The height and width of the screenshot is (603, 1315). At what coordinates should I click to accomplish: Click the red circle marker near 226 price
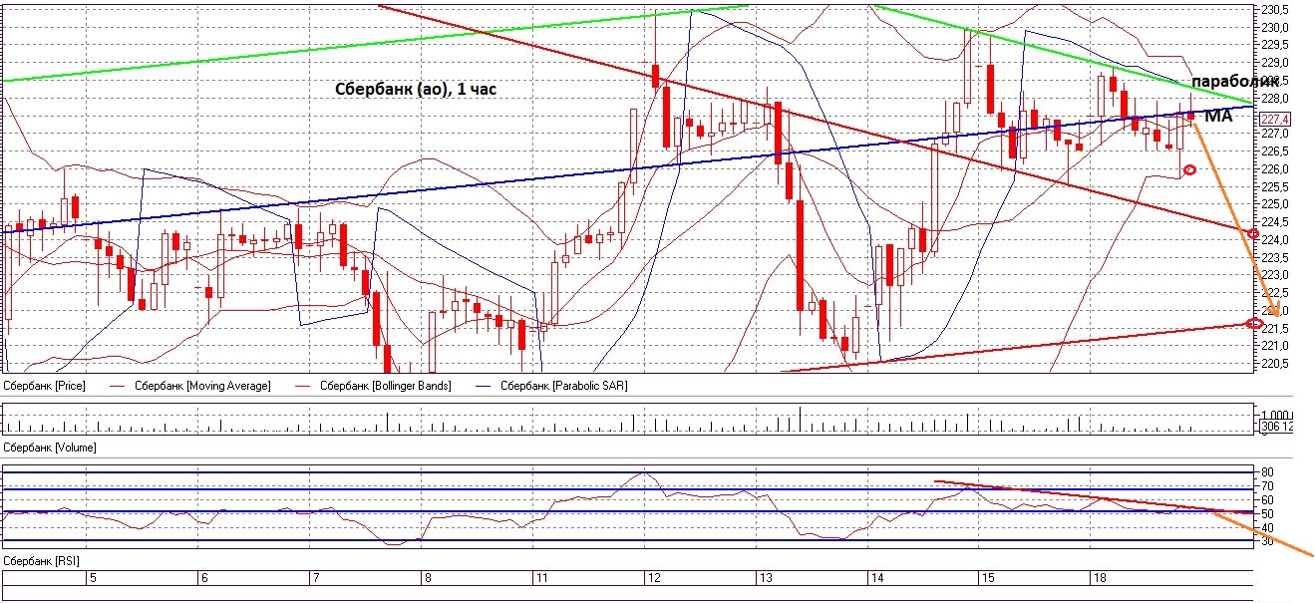tap(1188, 170)
